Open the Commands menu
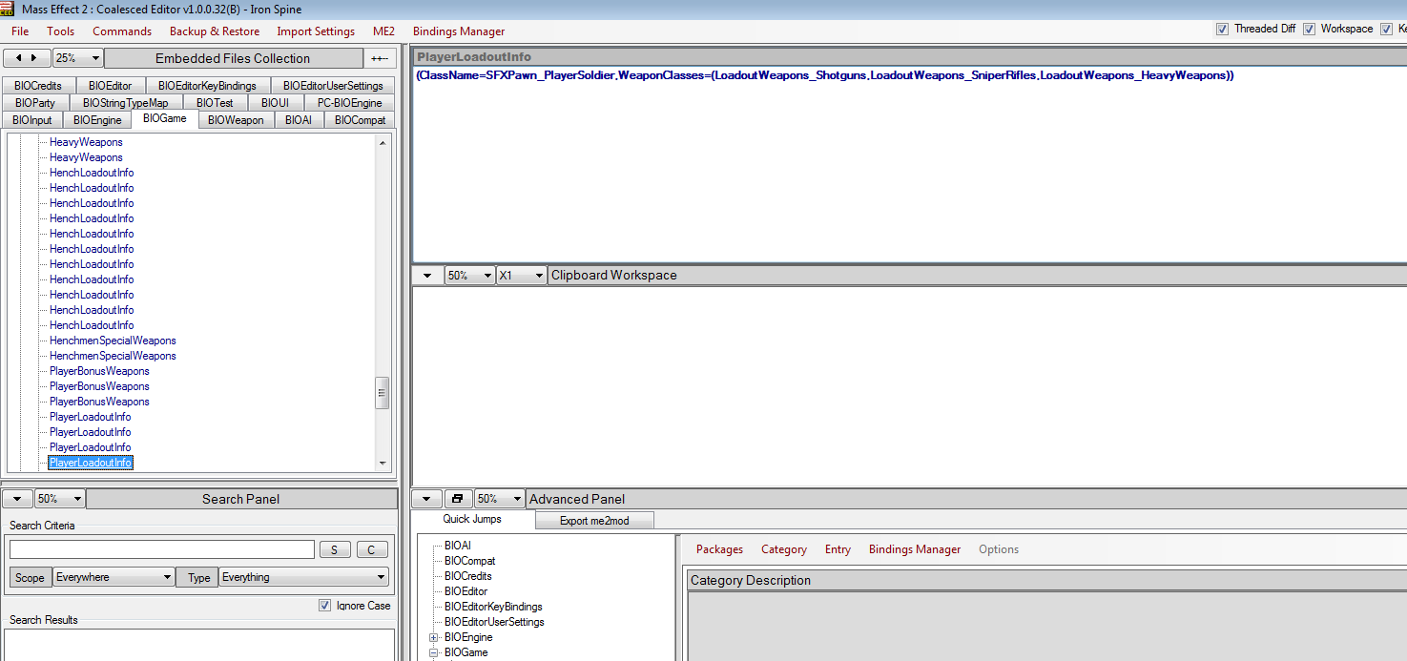Image resolution: width=1407 pixels, height=661 pixels. click(122, 31)
